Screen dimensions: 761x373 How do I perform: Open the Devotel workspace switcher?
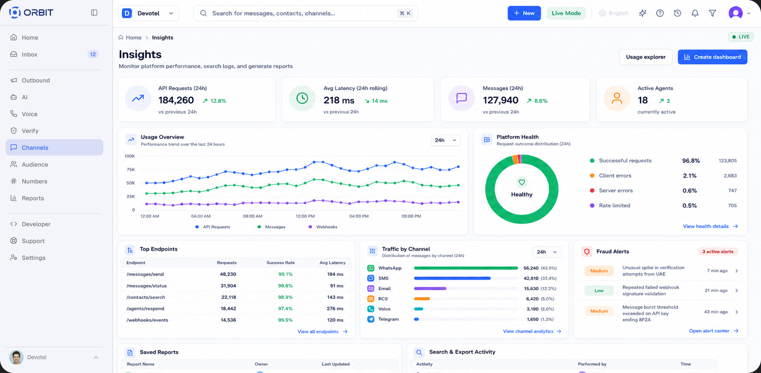coord(148,13)
